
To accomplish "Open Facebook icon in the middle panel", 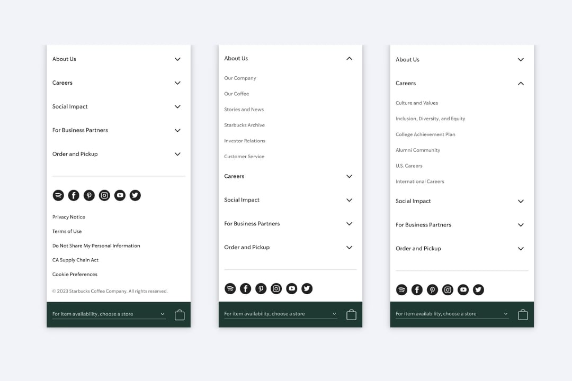I will click(x=246, y=289).
